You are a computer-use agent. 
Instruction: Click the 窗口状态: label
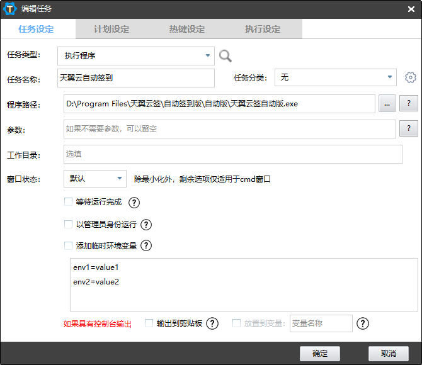[x=24, y=179]
